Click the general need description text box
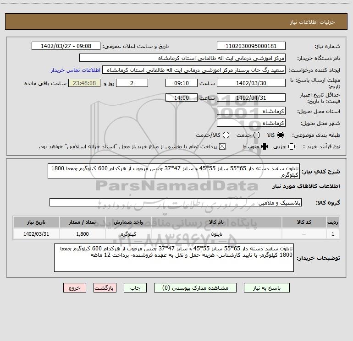Image resolution: width=353 pixels, height=341 pixels. [x=174, y=171]
